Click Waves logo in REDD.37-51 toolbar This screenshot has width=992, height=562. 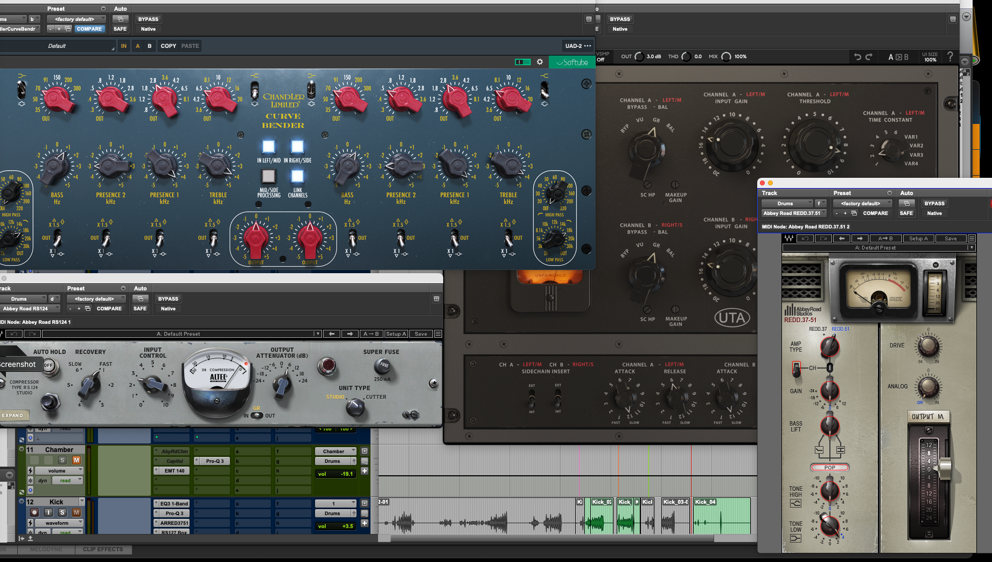[789, 238]
